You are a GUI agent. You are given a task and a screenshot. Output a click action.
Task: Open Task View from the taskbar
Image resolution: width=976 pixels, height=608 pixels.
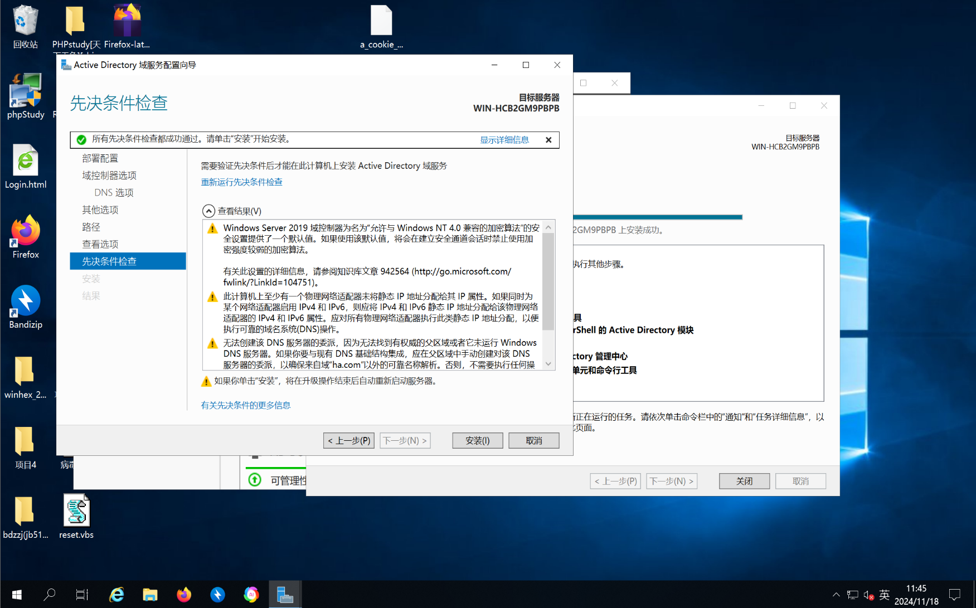pos(82,595)
